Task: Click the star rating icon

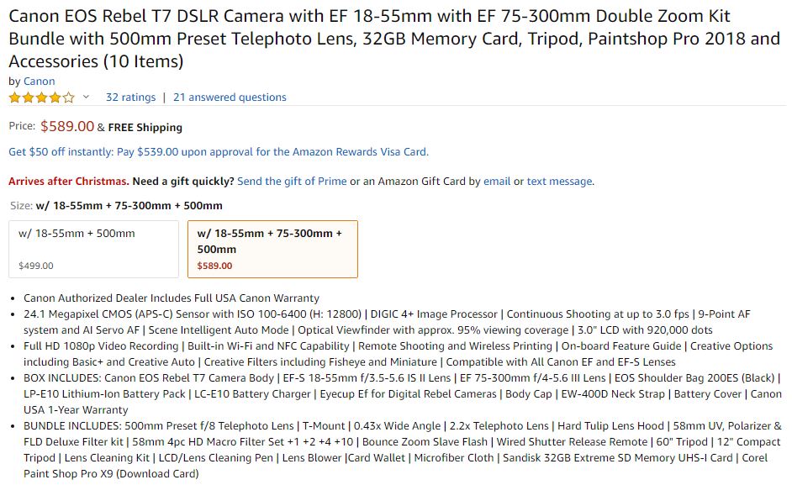Action: coord(41,98)
